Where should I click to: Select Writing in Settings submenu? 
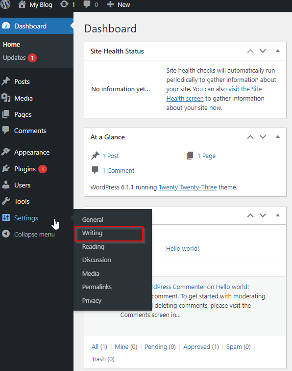pyautogui.click(x=92, y=233)
